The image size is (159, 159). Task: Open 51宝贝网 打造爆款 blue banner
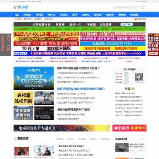tap(79, 54)
